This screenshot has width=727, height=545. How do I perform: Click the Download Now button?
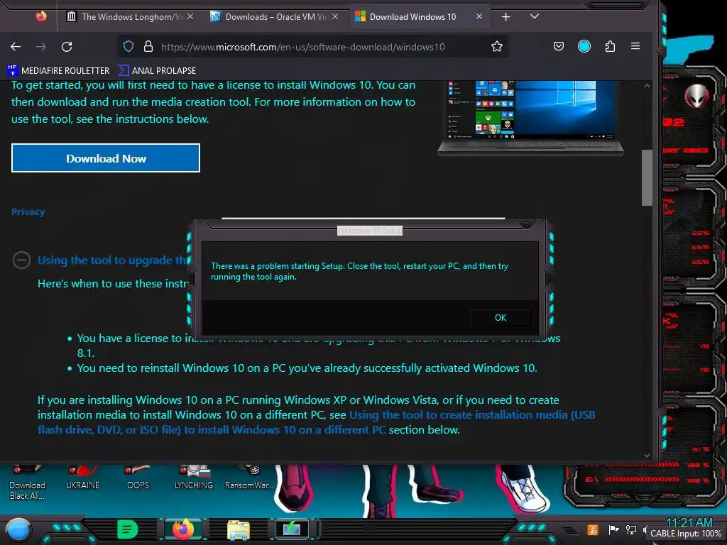click(x=106, y=158)
